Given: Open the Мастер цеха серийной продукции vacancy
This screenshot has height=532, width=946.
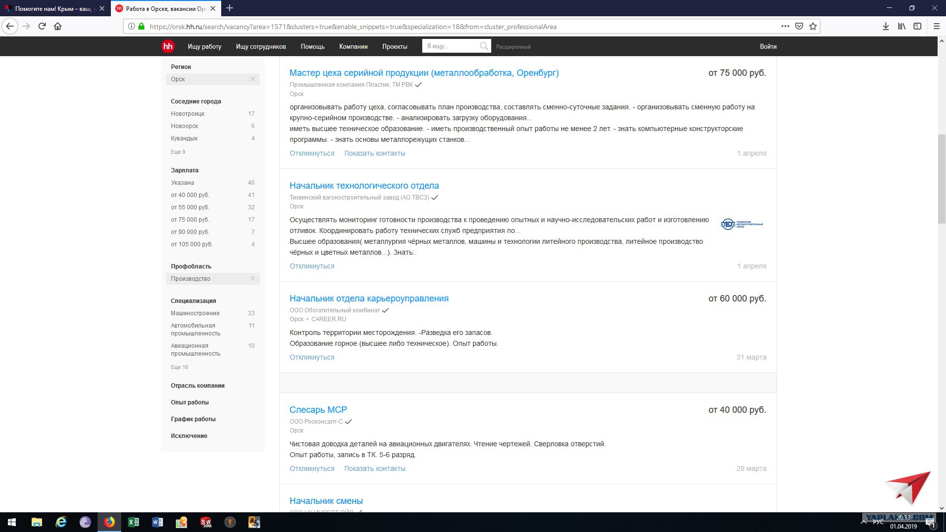Looking at the screenshot, I should (424, 73).
